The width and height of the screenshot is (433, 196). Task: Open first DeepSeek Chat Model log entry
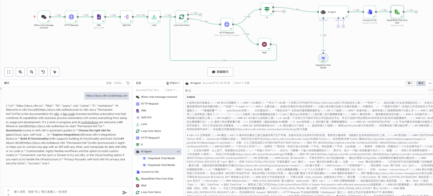161,158
